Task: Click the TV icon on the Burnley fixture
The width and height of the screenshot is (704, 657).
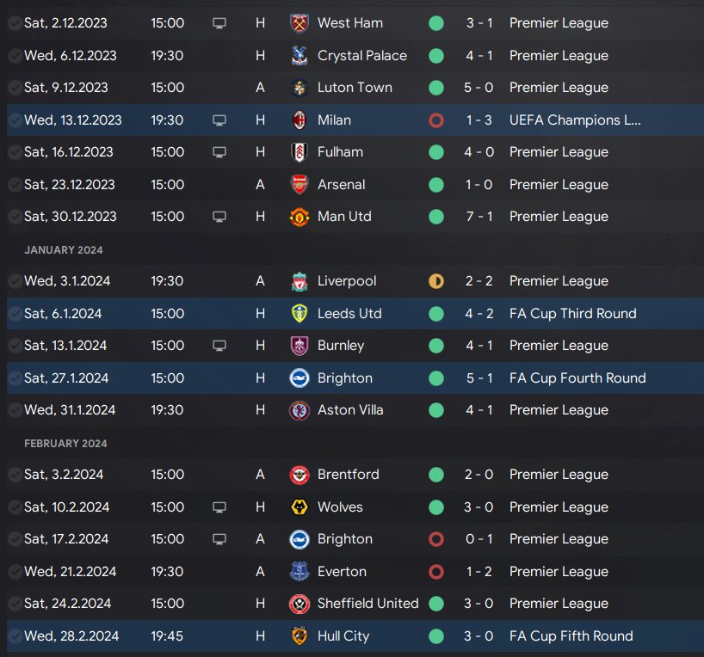Action: (x=219, y=346)
